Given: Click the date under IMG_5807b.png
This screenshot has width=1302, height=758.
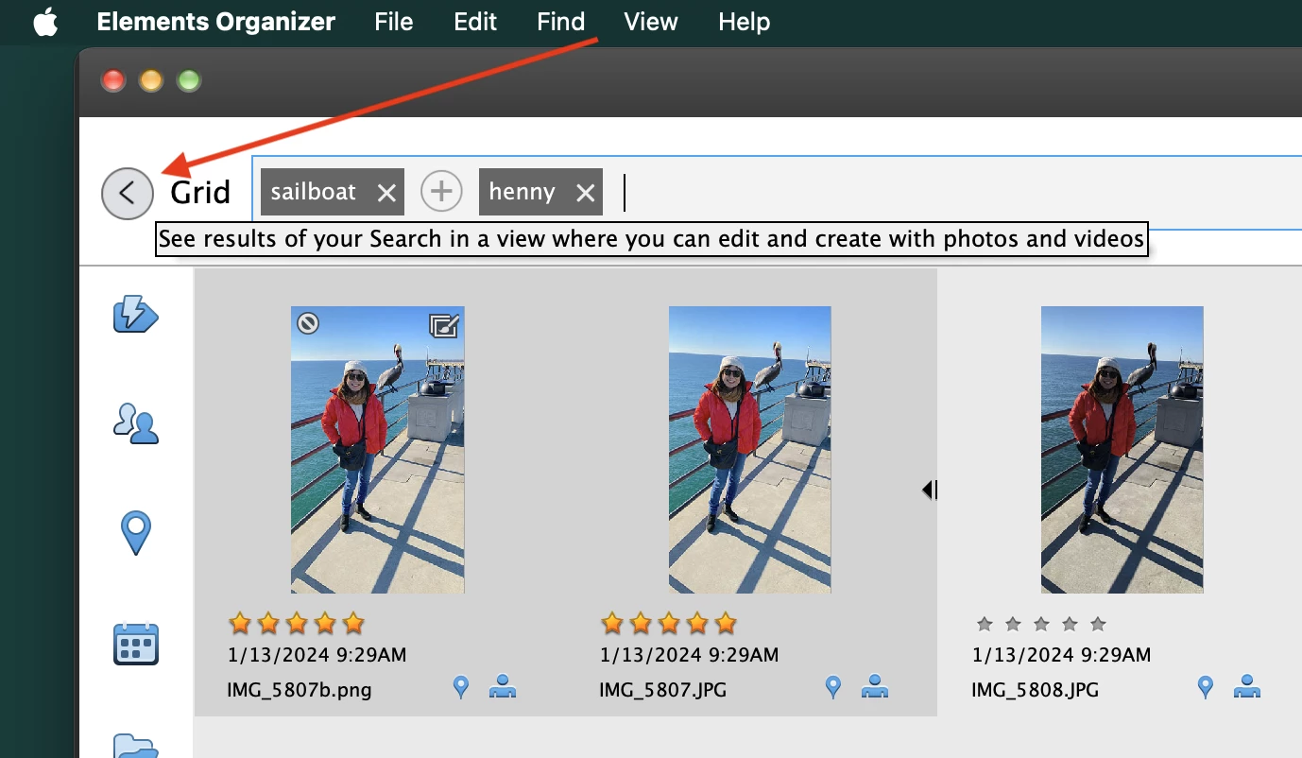Looking at the screenshot, I should [317, 654].
